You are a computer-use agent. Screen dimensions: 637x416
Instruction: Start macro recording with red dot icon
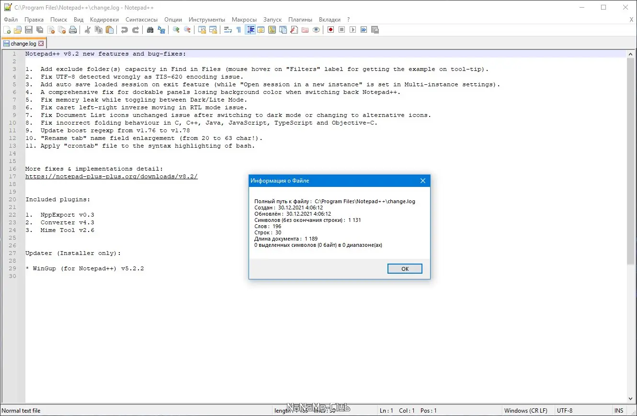(x=330, y=30)
